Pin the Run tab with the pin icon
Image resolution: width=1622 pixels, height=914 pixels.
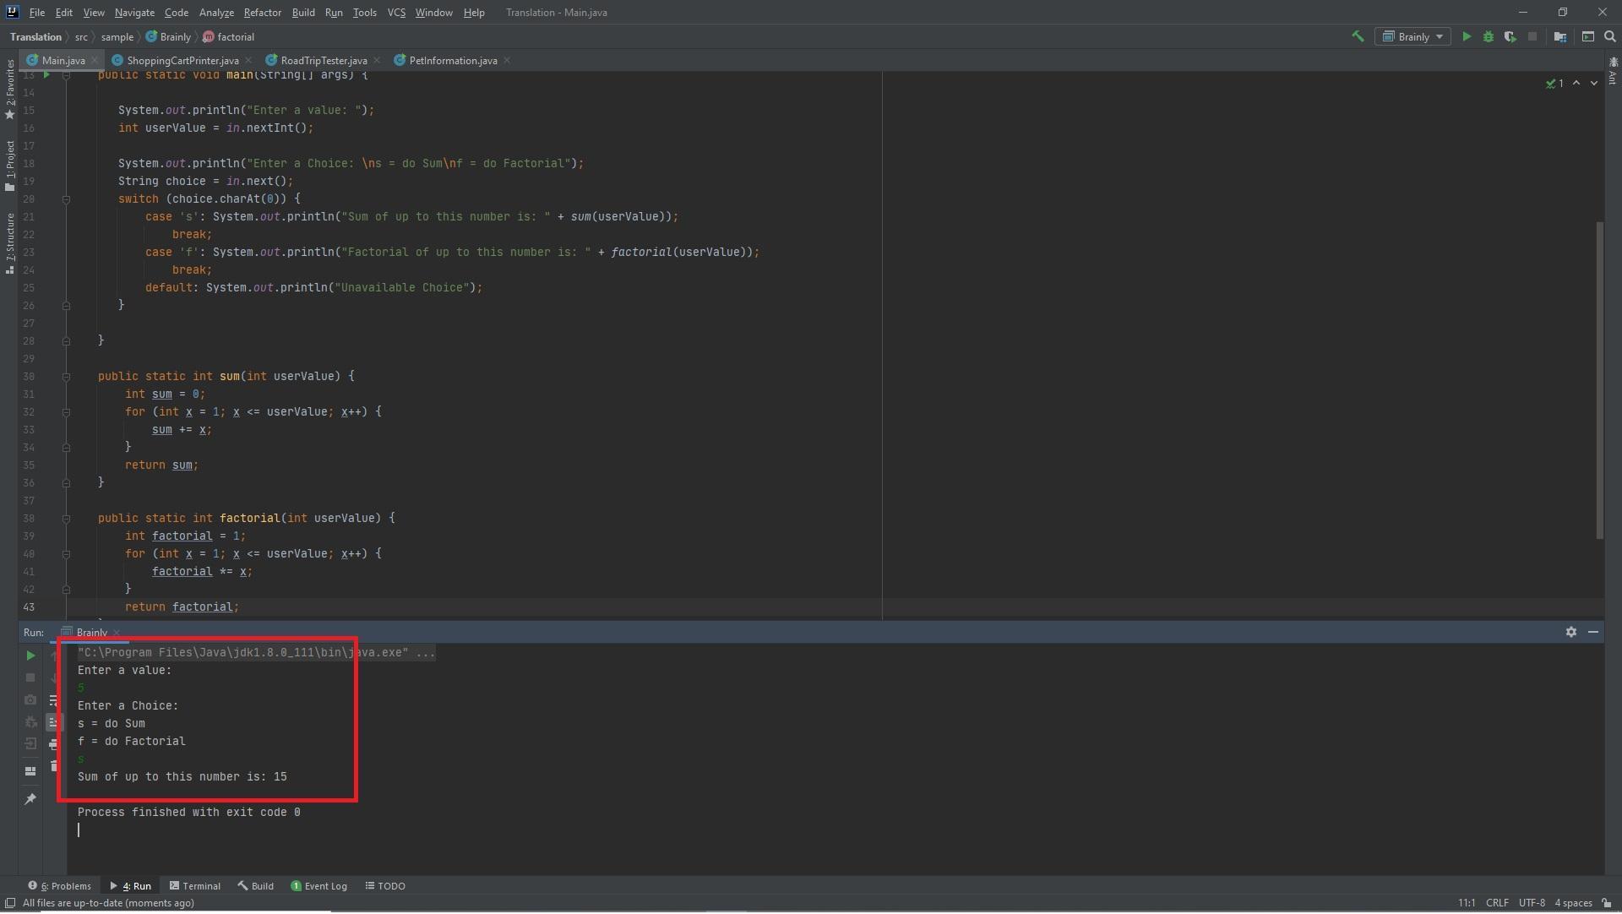tap(30, 800)
